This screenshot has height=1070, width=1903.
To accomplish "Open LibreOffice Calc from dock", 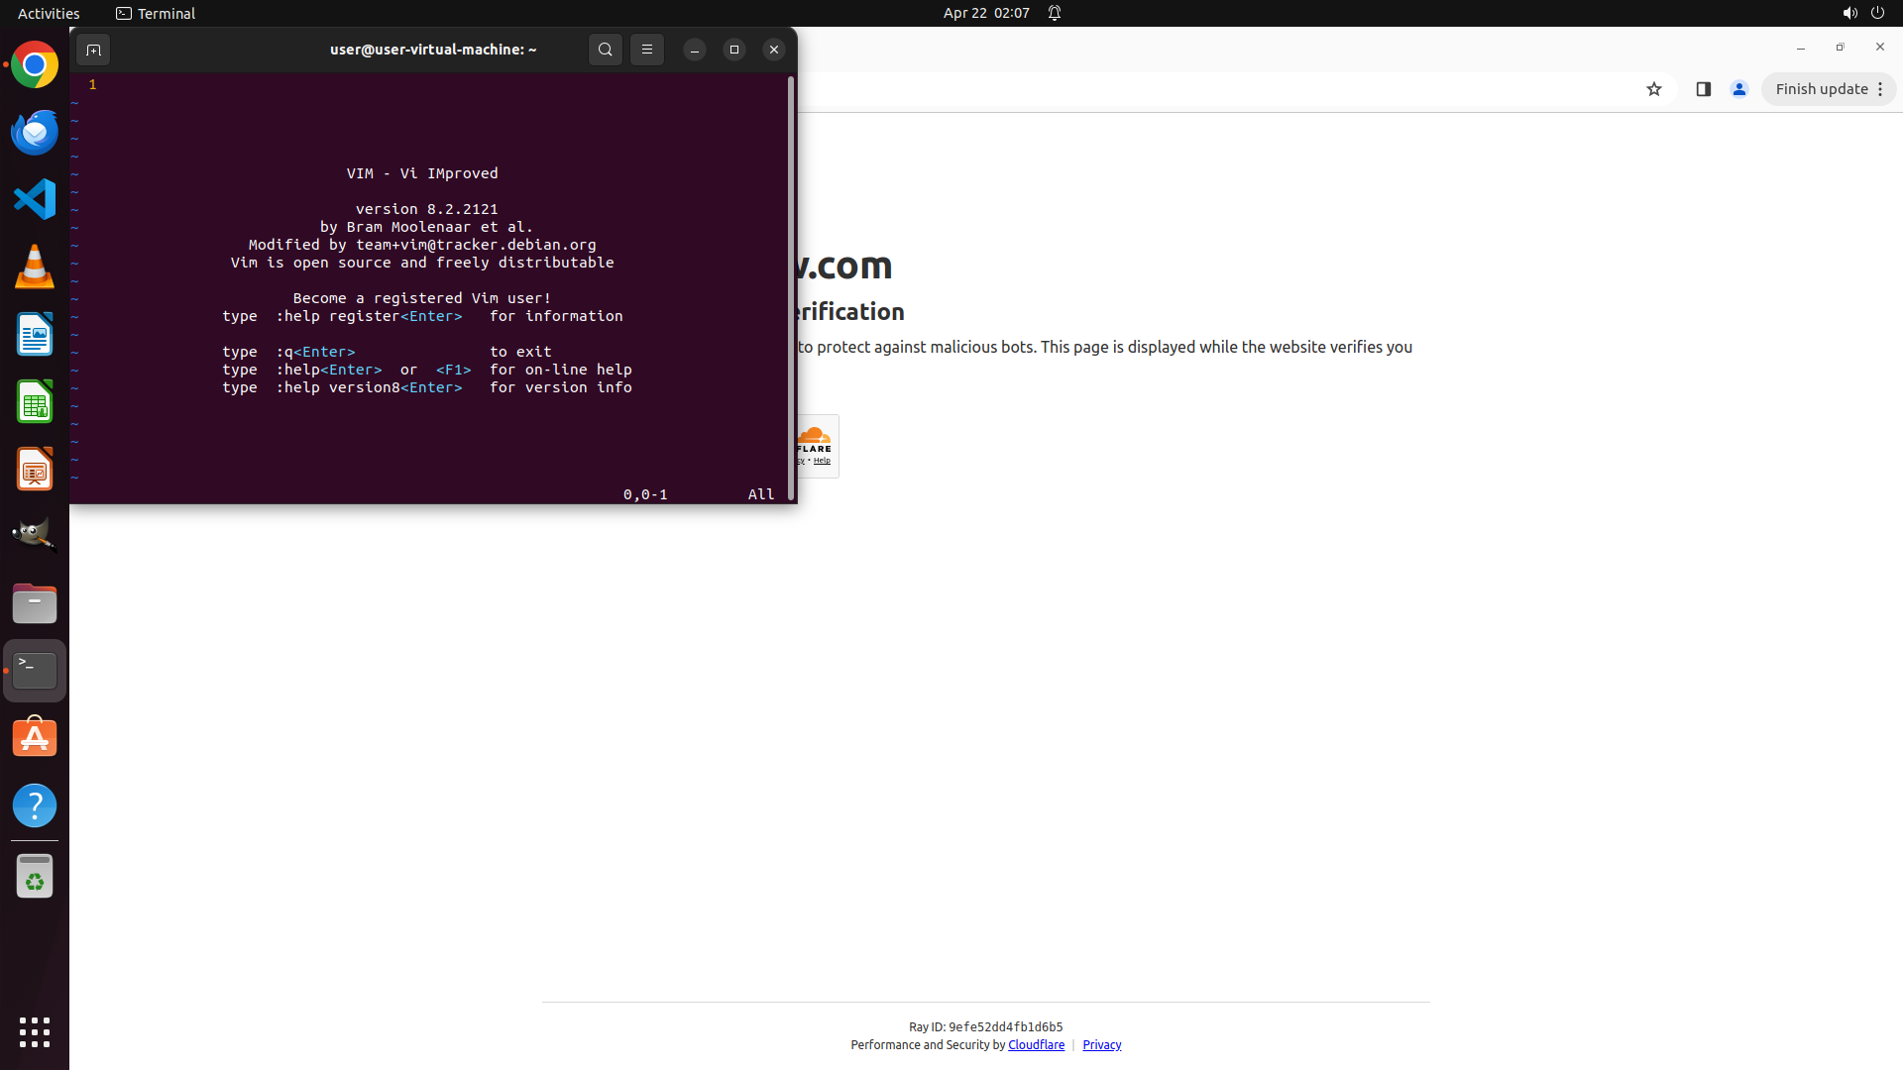I will click(x=35, y=402).
